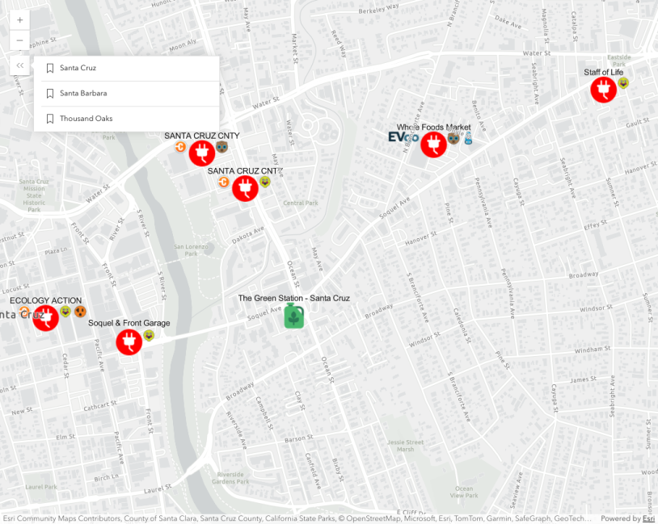This screenshot has width=658, height=524.
Task: Zoom in with the plus button
Action: click(x=19, y=19)
